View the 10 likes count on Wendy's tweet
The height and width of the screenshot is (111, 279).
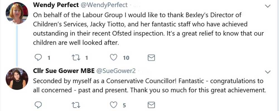click(x=126, y=58)
